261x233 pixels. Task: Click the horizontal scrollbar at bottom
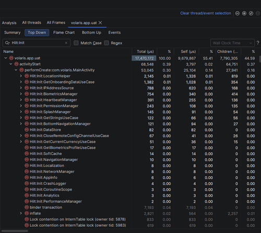click(x=15, y=231)
